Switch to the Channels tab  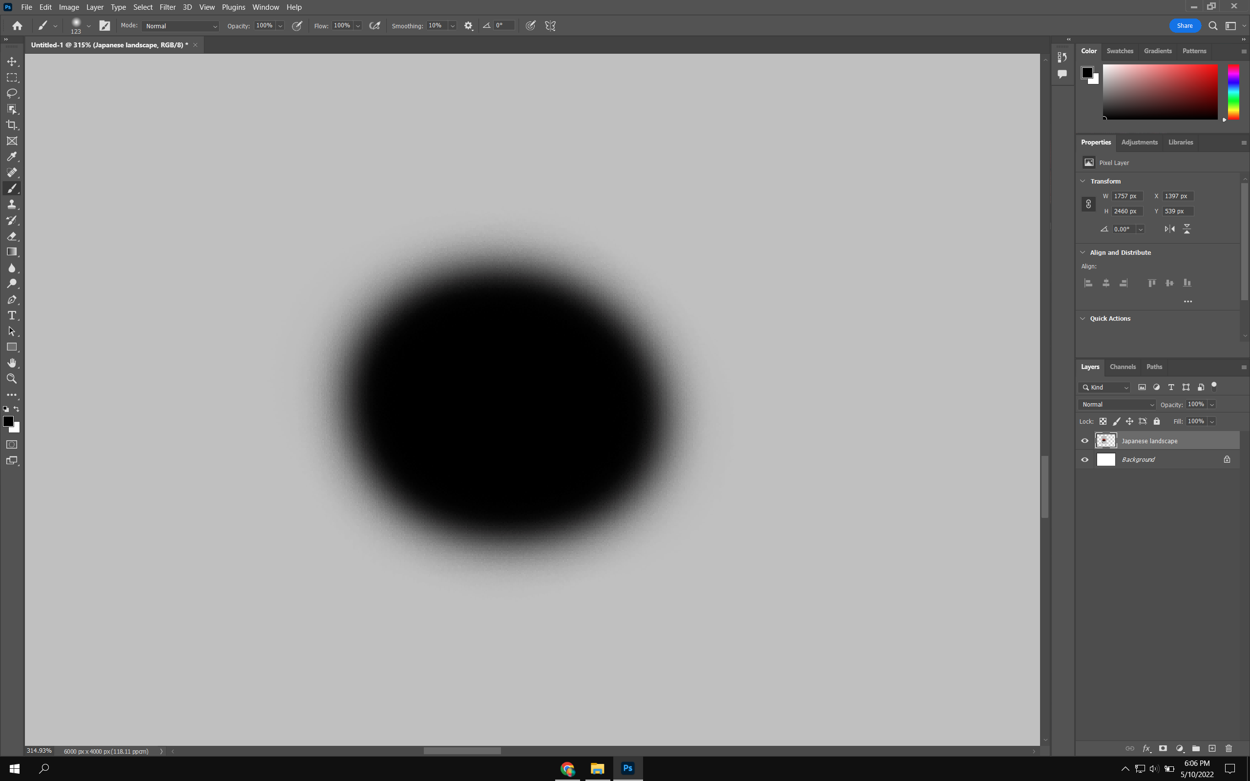pos(1123,366)
